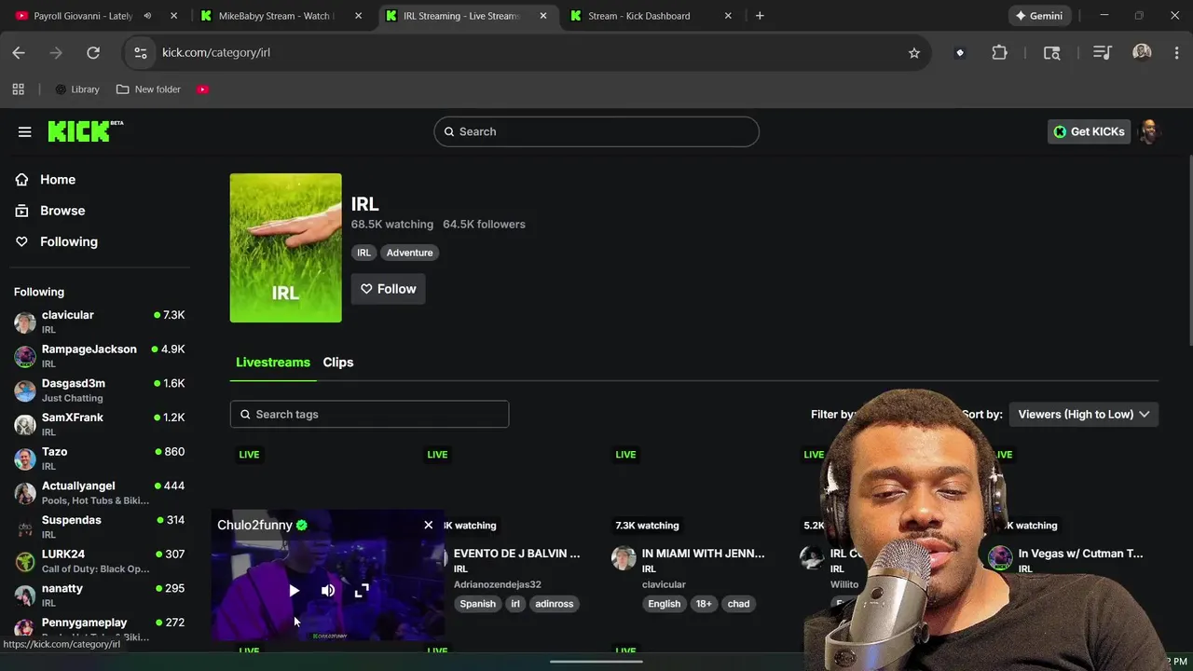View site information icon
The image size is (1193, 671).
pos(141,53)
